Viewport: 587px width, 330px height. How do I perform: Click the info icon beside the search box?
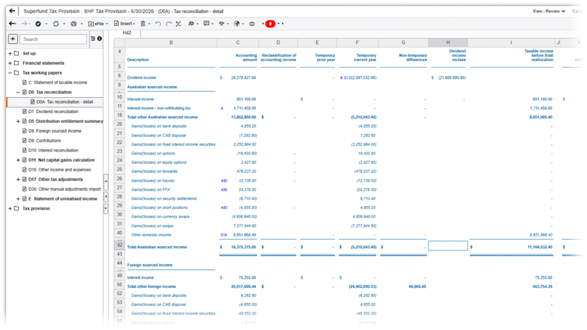pyautogui.click(x=100, y=39)
